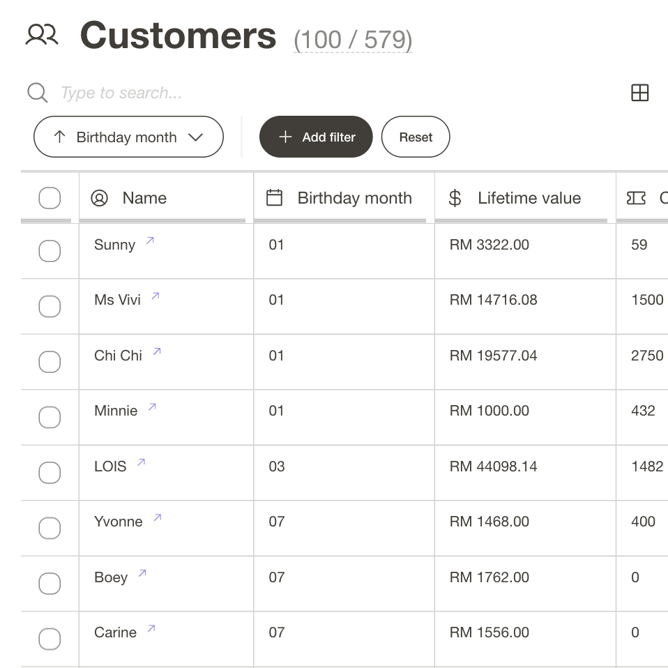The image size is (668, 668).
Task: Click lifetime value RM 1762.00
Action: [489, 577]
